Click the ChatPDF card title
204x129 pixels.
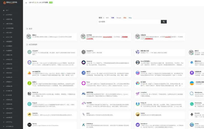[x=143, y=72]
